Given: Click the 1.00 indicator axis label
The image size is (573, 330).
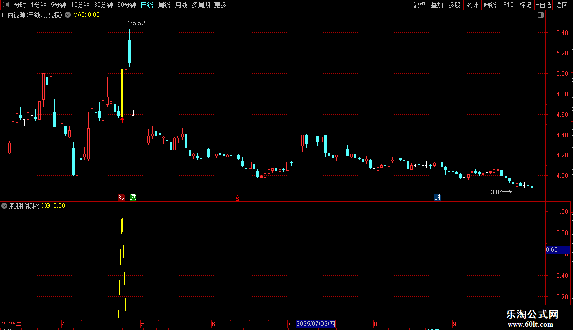Looking at the screenshot, I should click(562, 212).
